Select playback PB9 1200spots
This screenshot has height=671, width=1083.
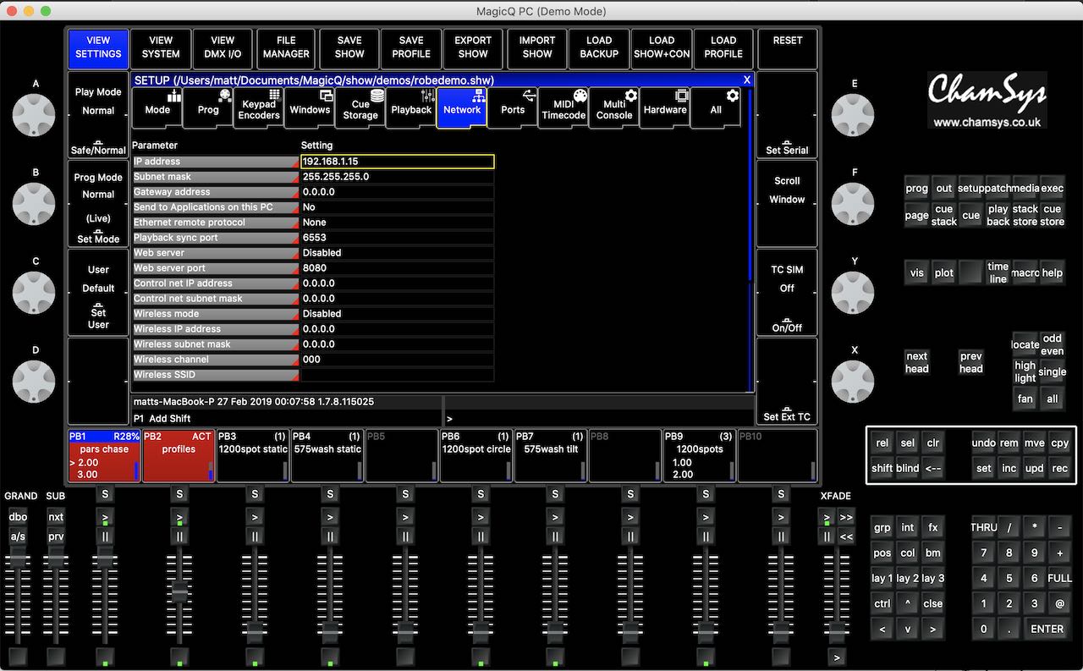click(700, 456)
